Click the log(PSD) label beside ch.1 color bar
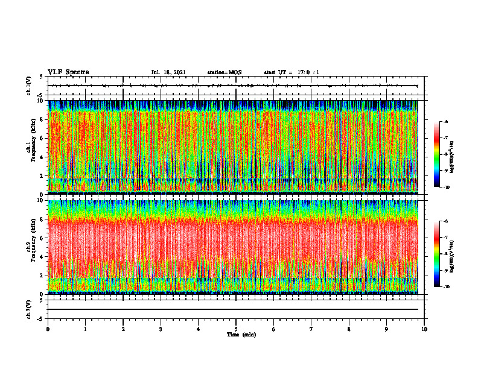 click(x=453, y=157)
